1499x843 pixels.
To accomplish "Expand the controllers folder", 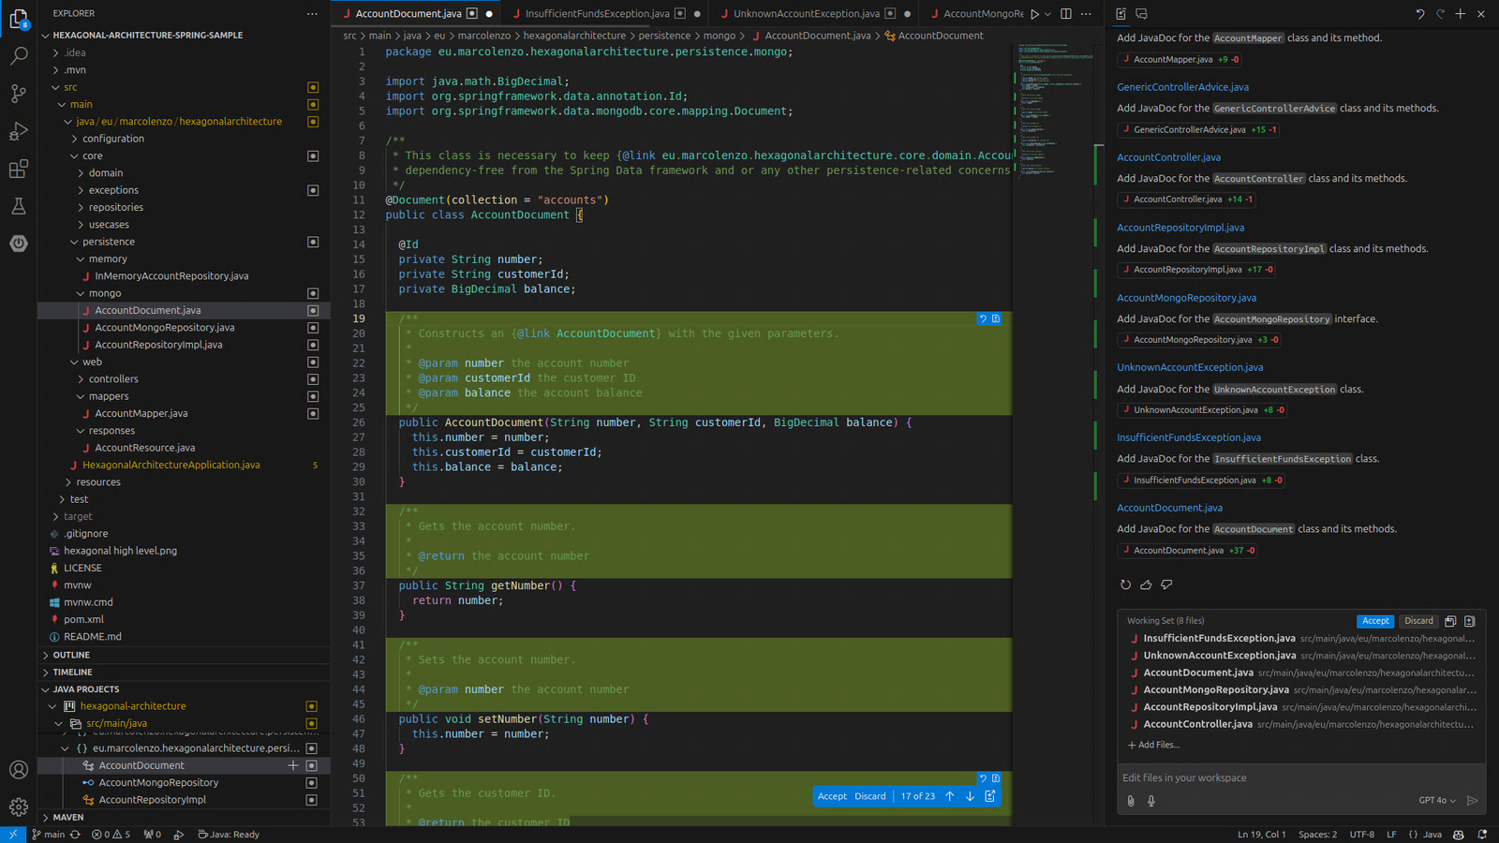I will point(113,378).
